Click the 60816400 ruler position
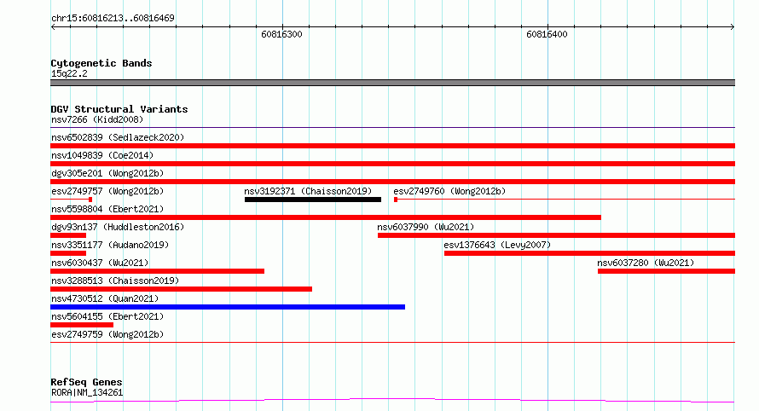Screen dimensions: 759x411 coord(547,35)
